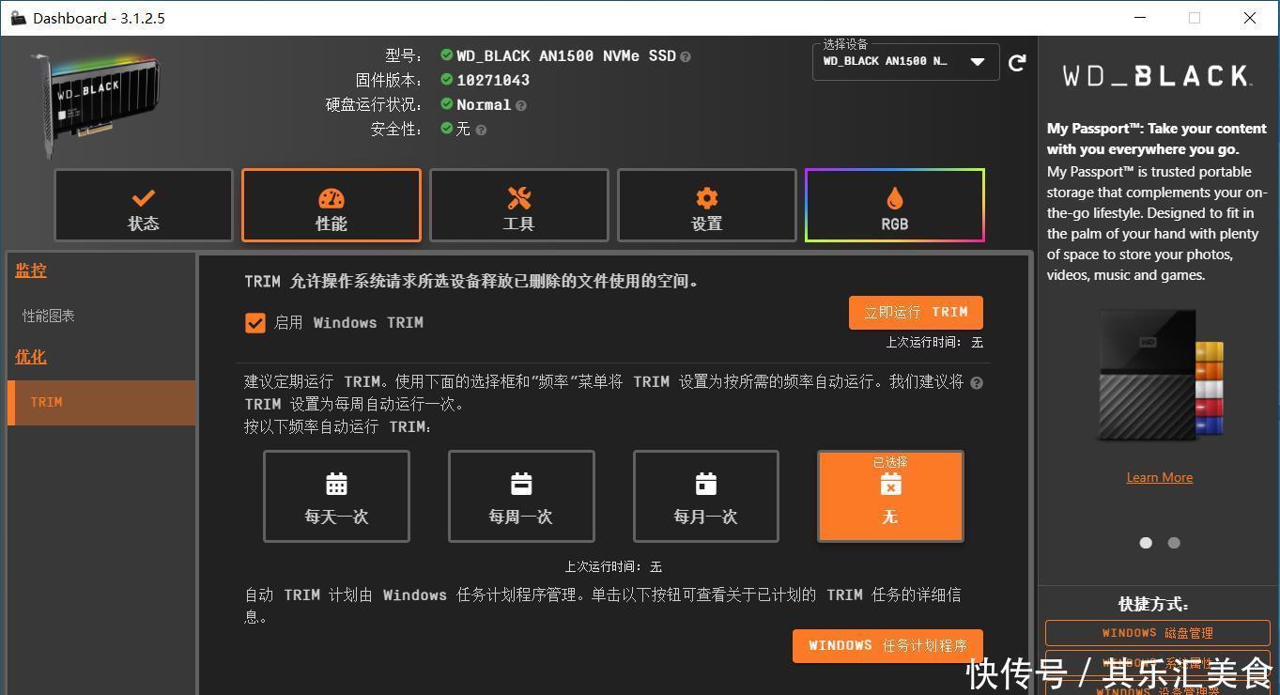Click the 按以下频率自动运行 TRIM label
Screen dimensions: 1280x695
click(x=338, y=427)
